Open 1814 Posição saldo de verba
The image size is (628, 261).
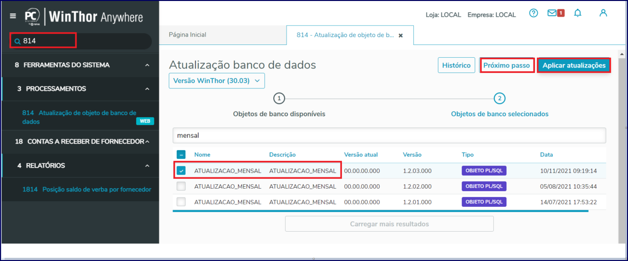87,189
